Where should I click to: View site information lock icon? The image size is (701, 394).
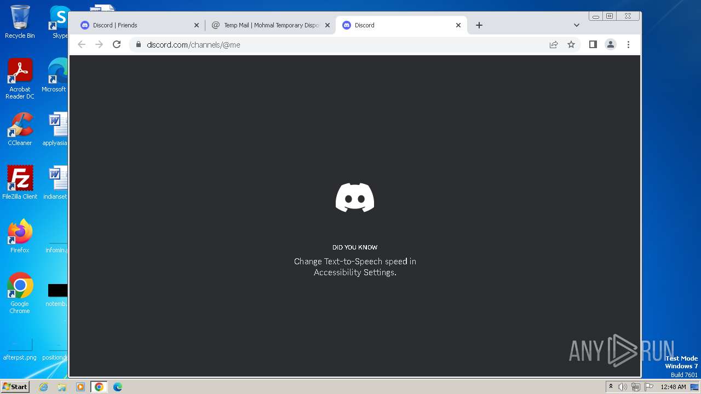click(x=138, y=44)
